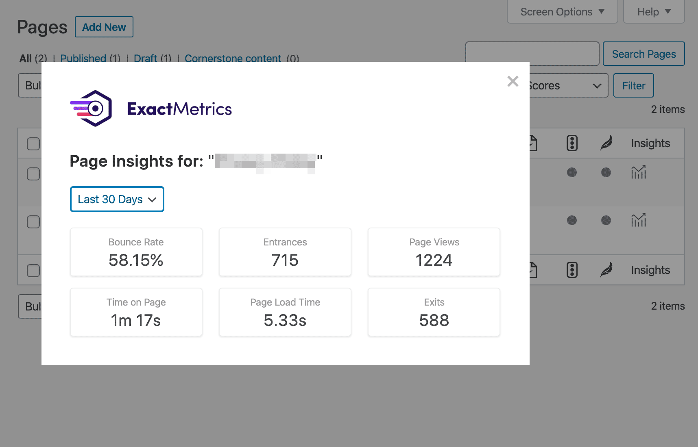Click the feather icon in table footer

[x=606, y=270]
